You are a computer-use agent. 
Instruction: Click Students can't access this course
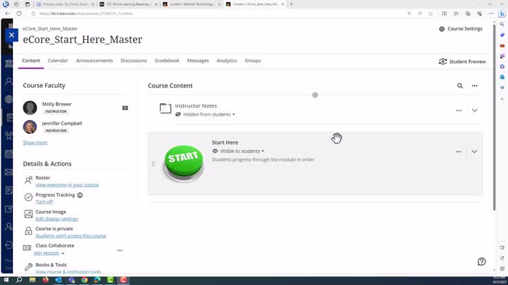click(x=71, y=236)
